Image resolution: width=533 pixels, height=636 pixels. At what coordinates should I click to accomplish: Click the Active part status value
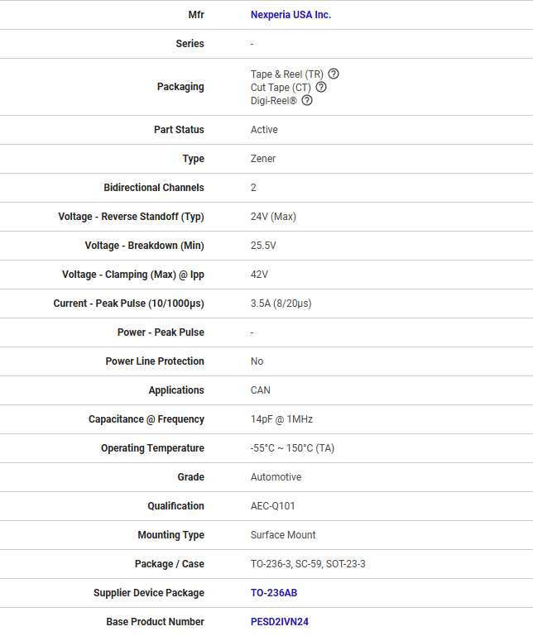click(x=264, y=130)
